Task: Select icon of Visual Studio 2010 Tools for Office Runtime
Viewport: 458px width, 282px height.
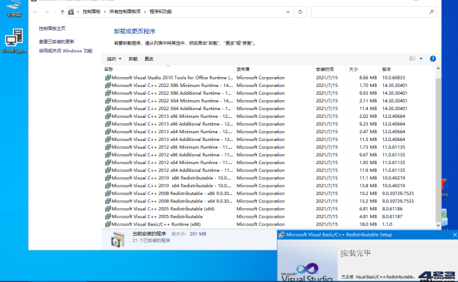Action: tap(108, 78)
